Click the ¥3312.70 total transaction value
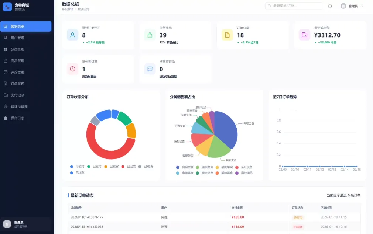 [x=327, y=35]
